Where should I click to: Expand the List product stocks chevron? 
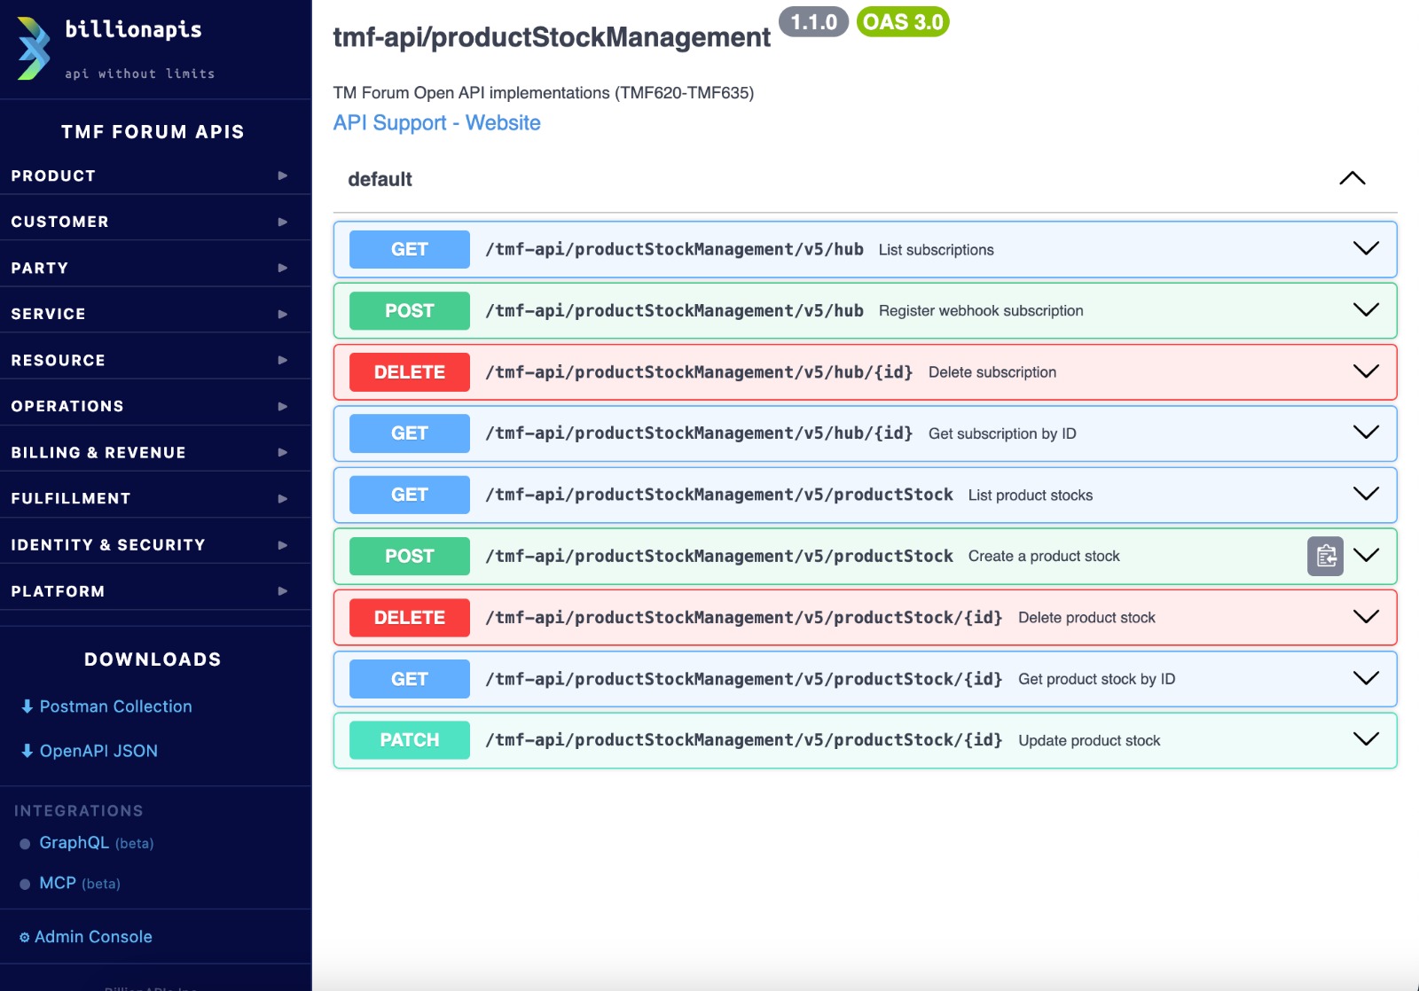(1366, 493)
